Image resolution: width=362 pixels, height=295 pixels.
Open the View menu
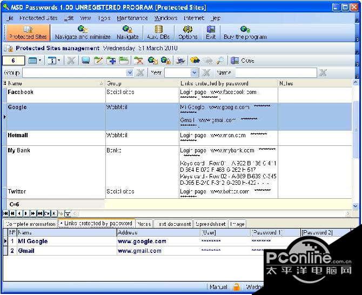click(85, 18)
